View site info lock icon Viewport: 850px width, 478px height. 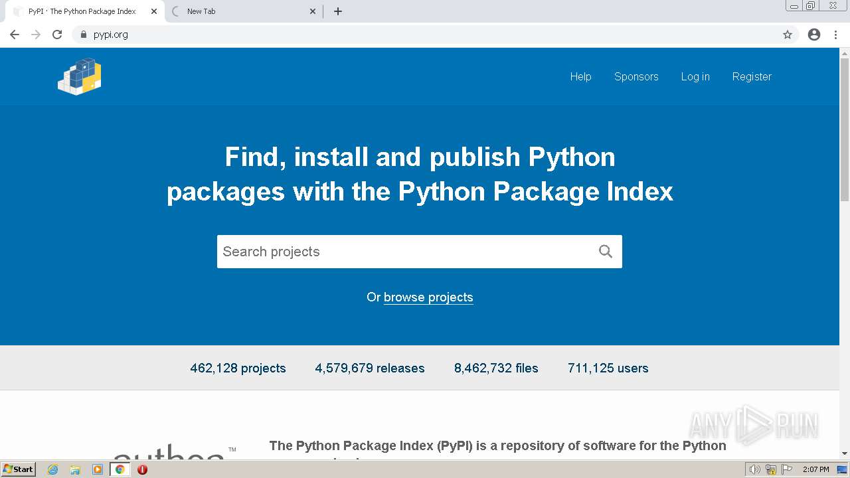(x=83, y=35)
